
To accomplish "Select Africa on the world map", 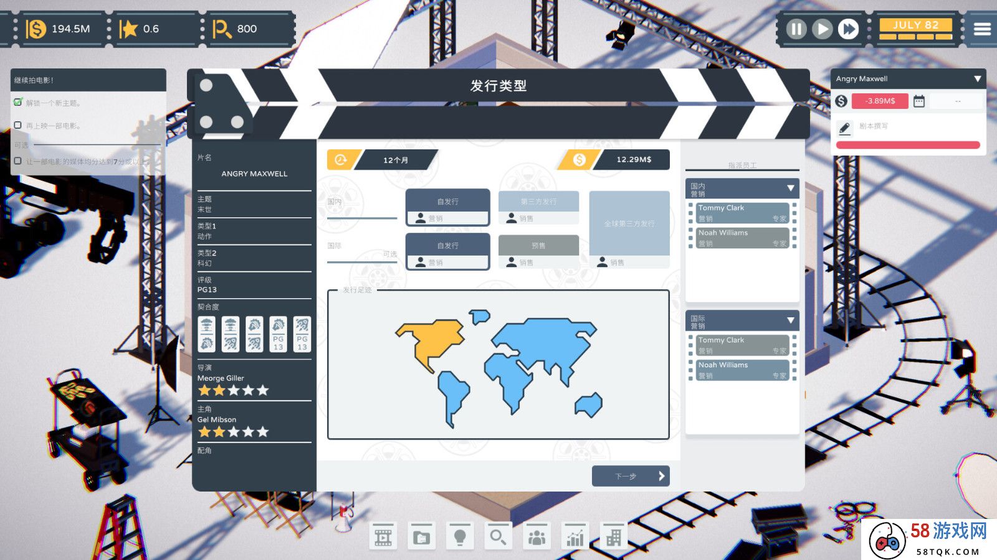I will pos(508,381).
